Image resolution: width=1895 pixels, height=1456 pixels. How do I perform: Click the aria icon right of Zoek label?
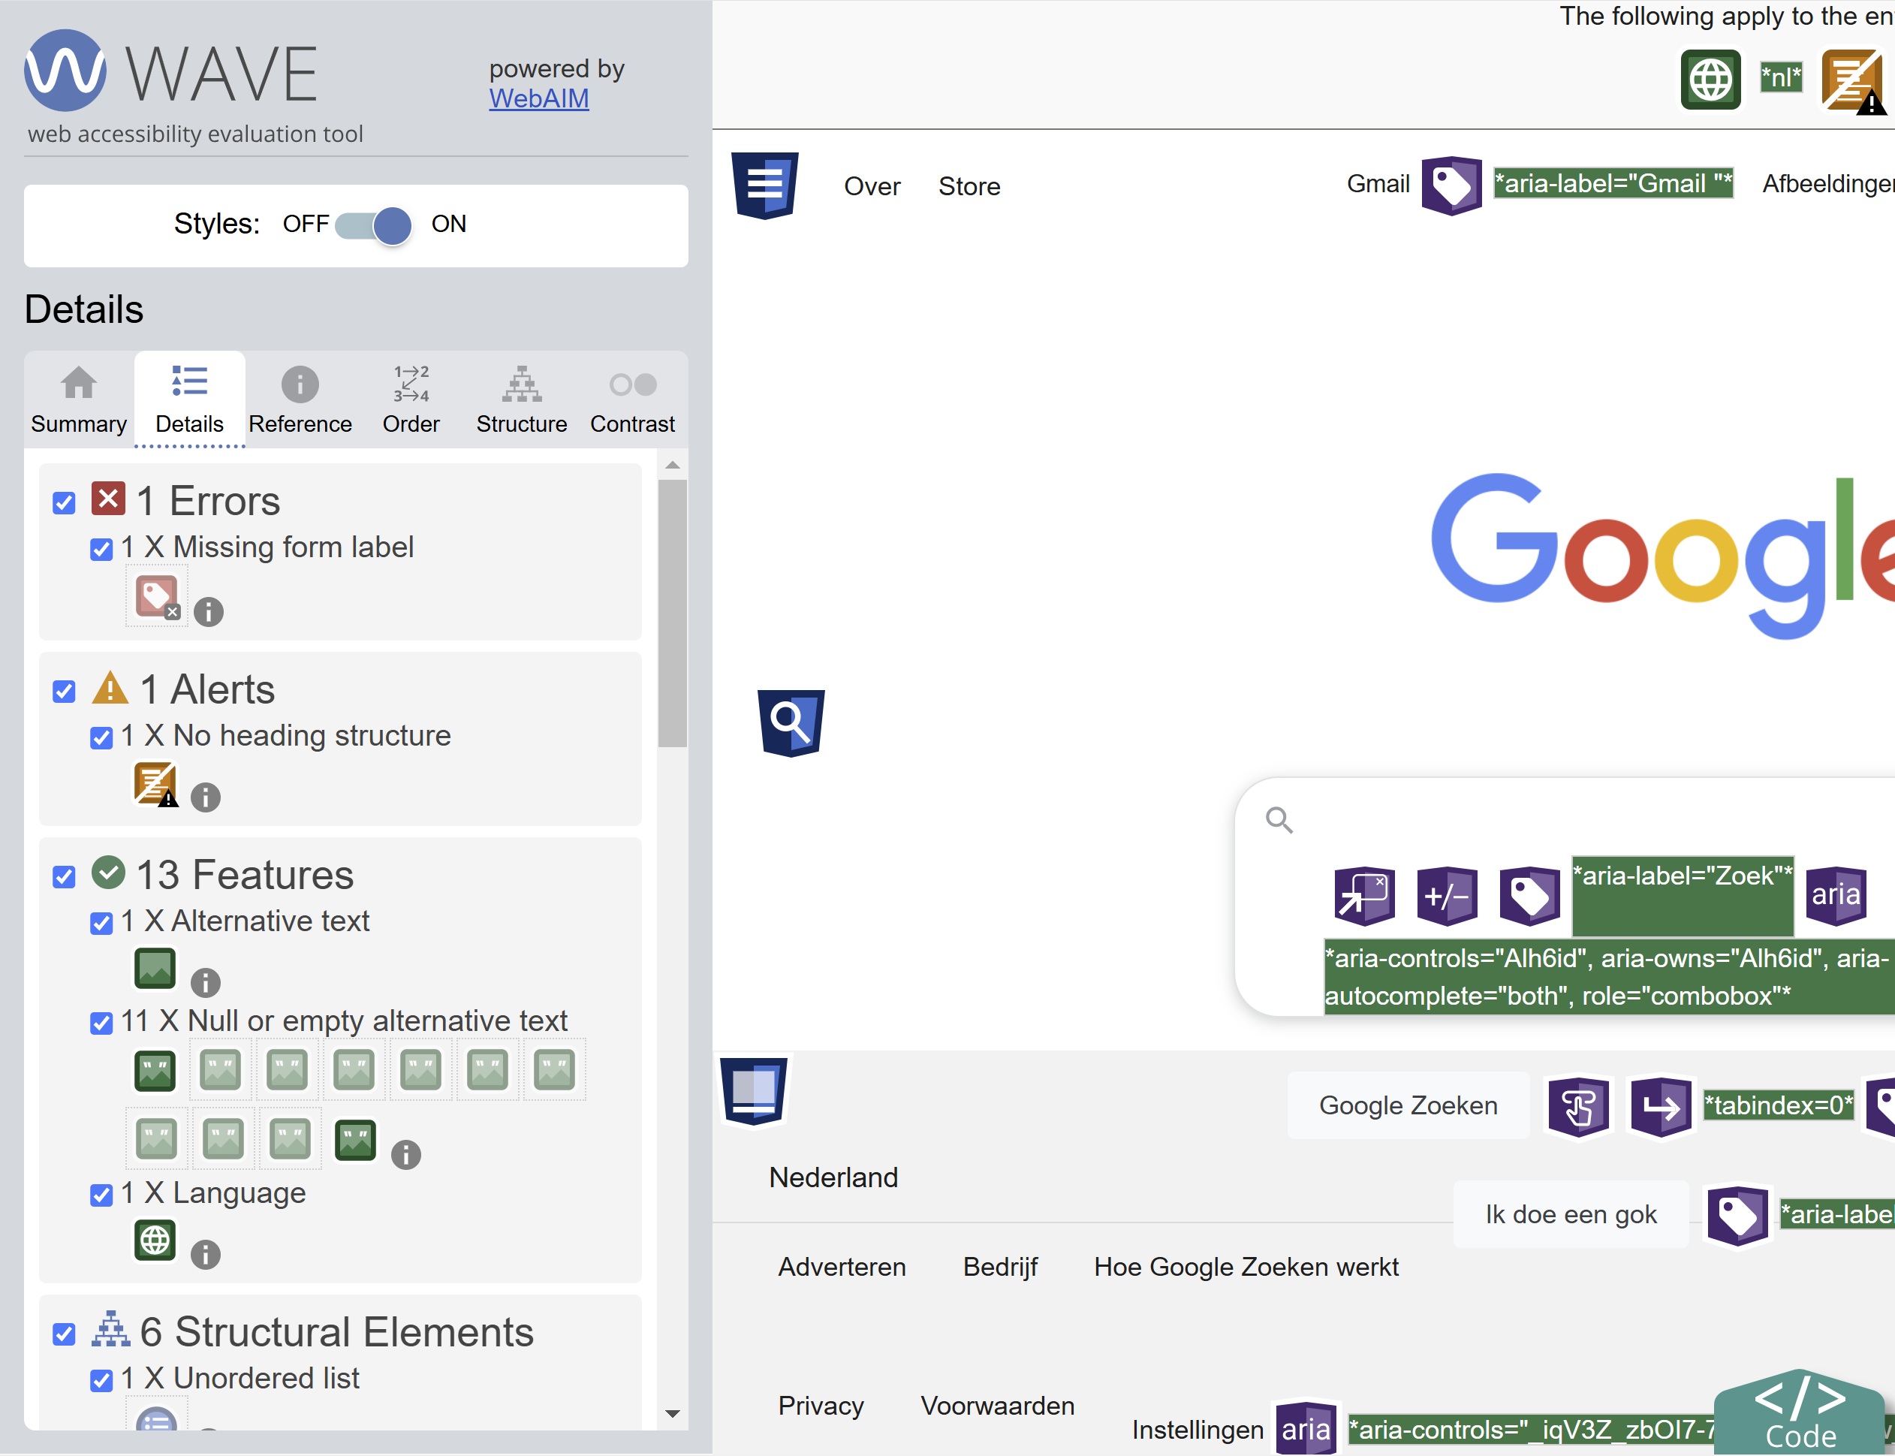[1835, 895]
